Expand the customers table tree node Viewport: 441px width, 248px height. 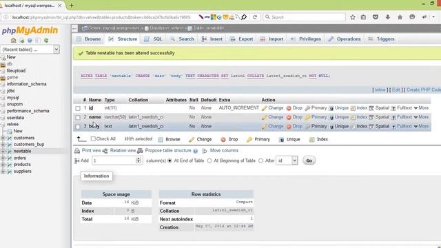pyautogui.click(x=3, y=138)
